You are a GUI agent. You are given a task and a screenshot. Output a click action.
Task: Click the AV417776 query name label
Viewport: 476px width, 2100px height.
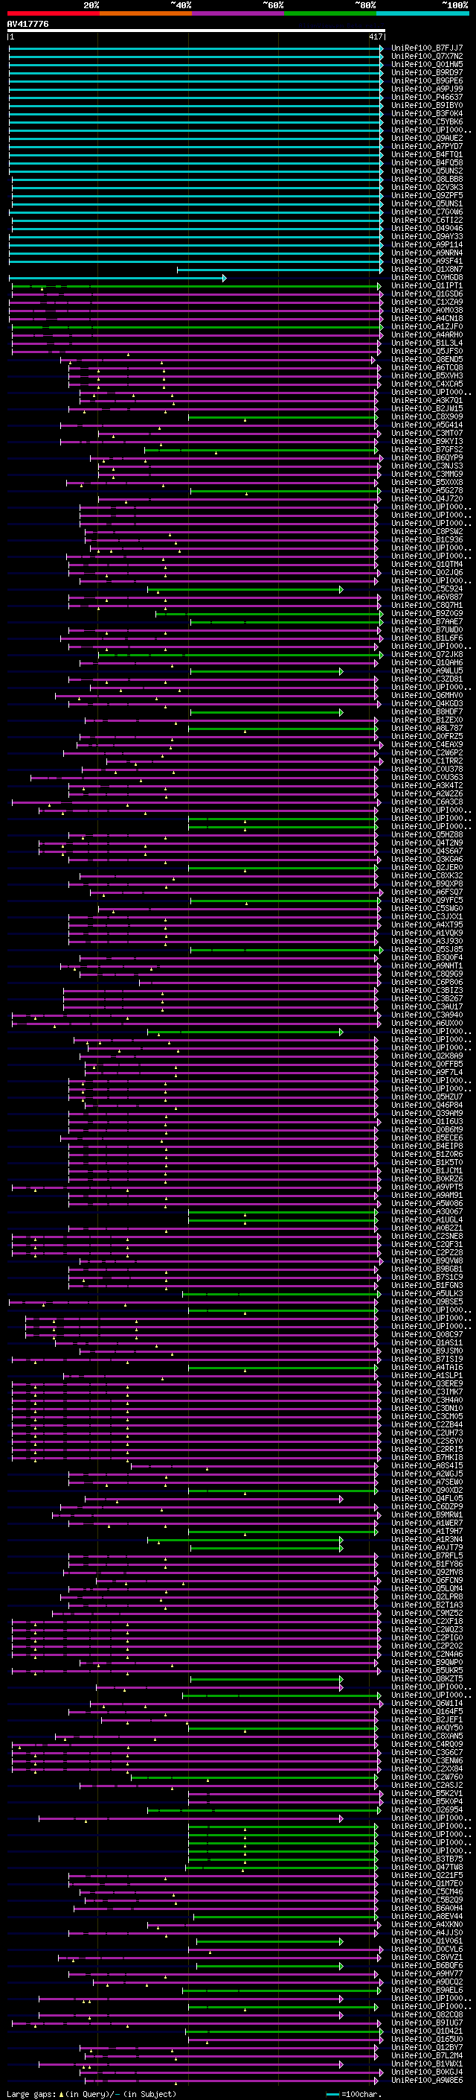28,24
